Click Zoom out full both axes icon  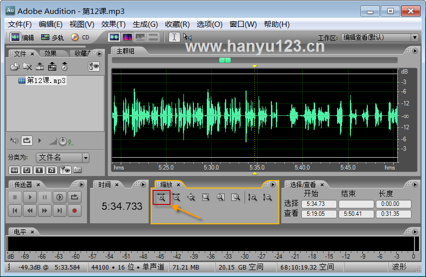(x=191, y=197)
